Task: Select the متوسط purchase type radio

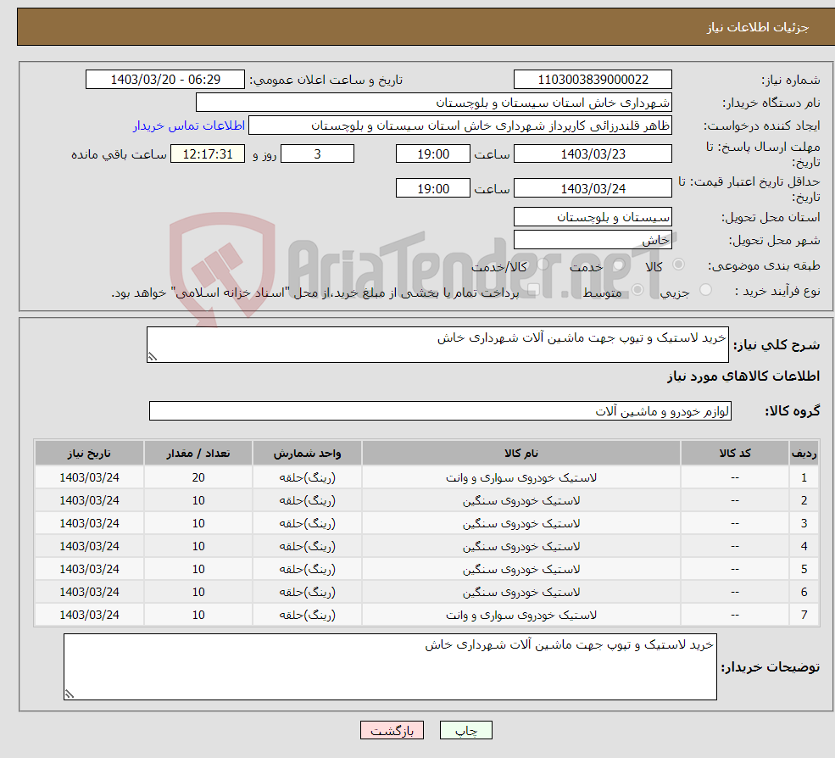Action: [637, 290]
